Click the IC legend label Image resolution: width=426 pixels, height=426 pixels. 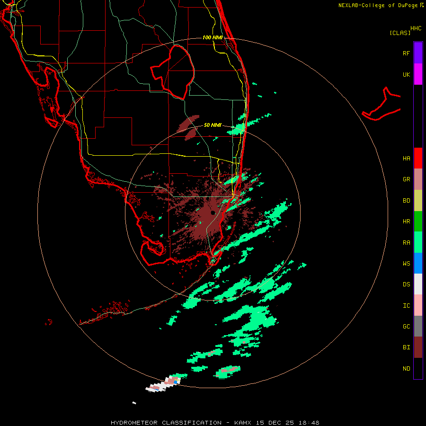pyautogui.click(x=406, y=305)
